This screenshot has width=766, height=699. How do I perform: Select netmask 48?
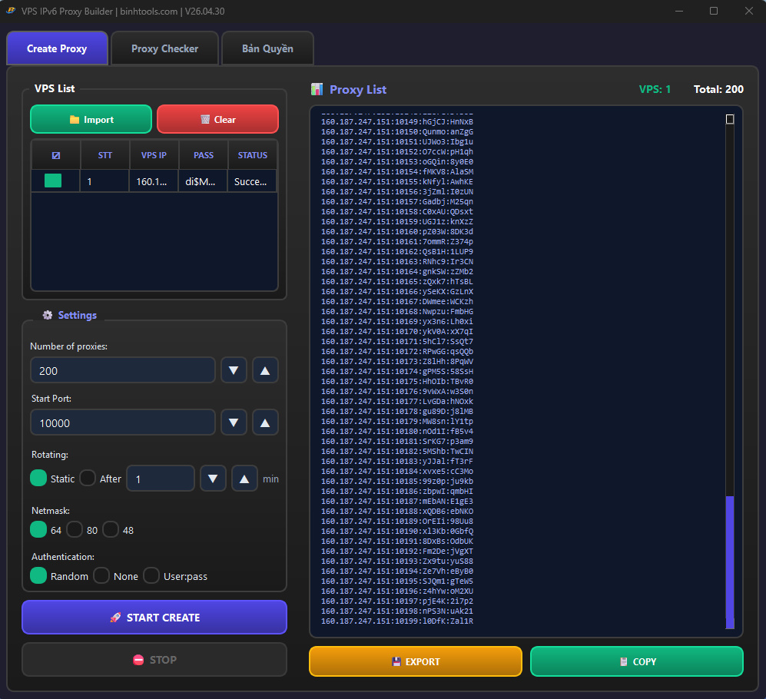(x=111, y=529)
